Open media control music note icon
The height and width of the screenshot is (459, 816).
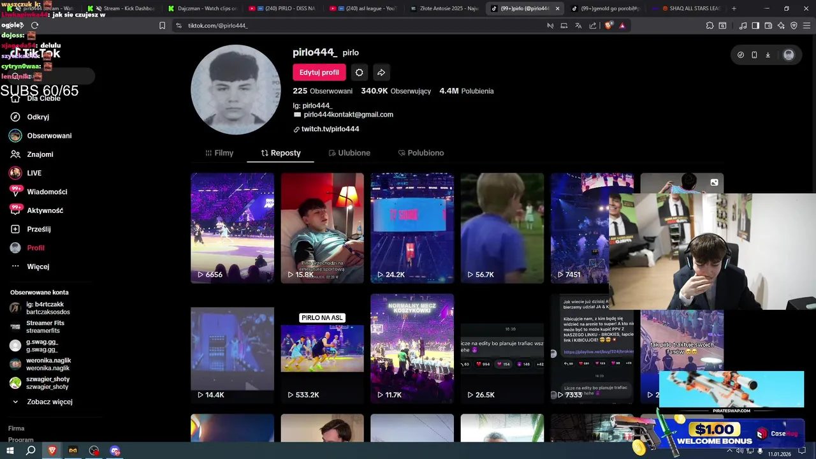pos(743,25)
